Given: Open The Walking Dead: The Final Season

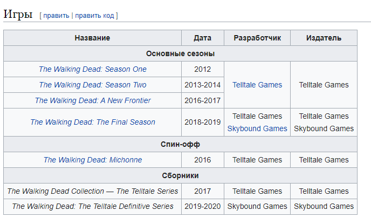Looking at the screenshot, I should (x=93, y=122).
